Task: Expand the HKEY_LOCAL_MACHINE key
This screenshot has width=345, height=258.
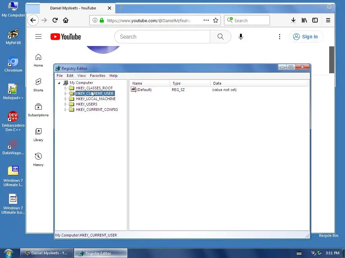Action: coord(65,99)
